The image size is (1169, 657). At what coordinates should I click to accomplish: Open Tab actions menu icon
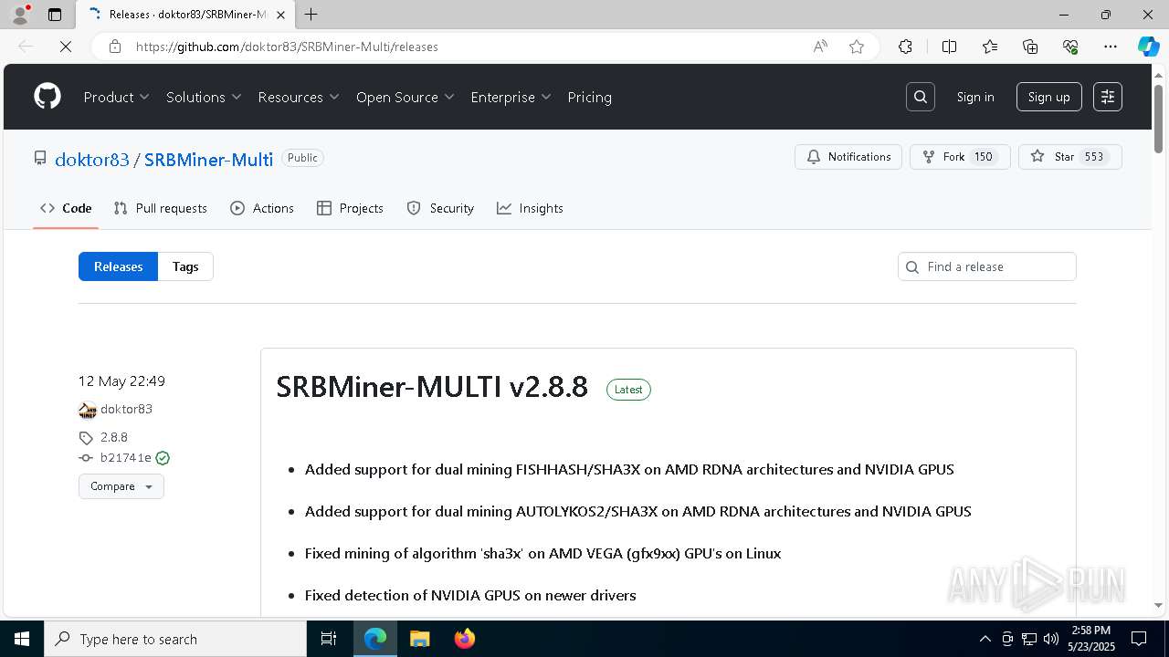[55, 15]
